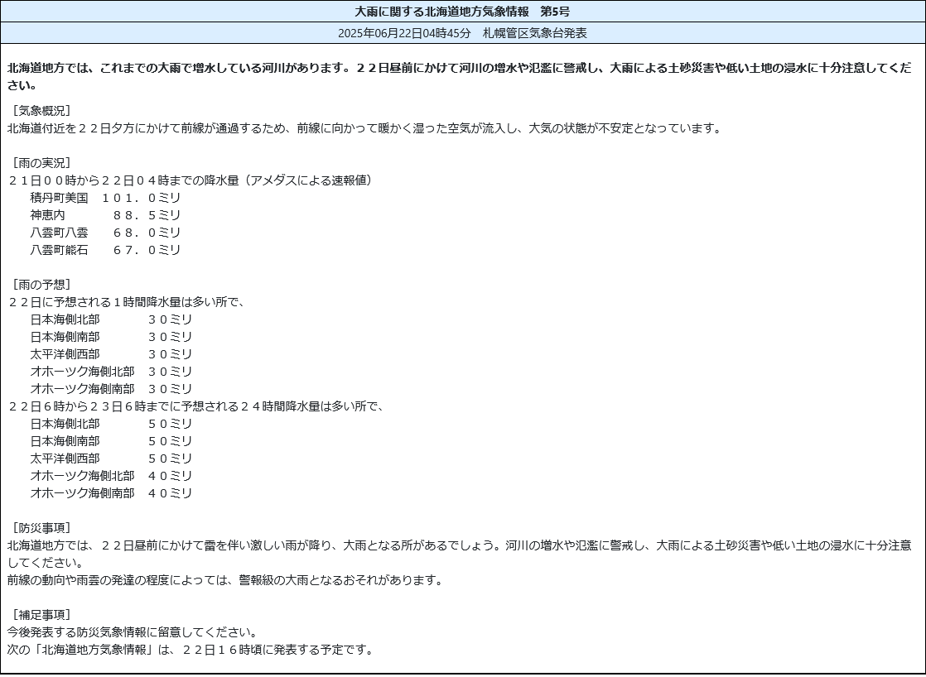The height and width of the screenshot is (677, 926).
Task: Click the sentence 今後発表する防災気象情報に留意してください
Action: click(133, 632)
